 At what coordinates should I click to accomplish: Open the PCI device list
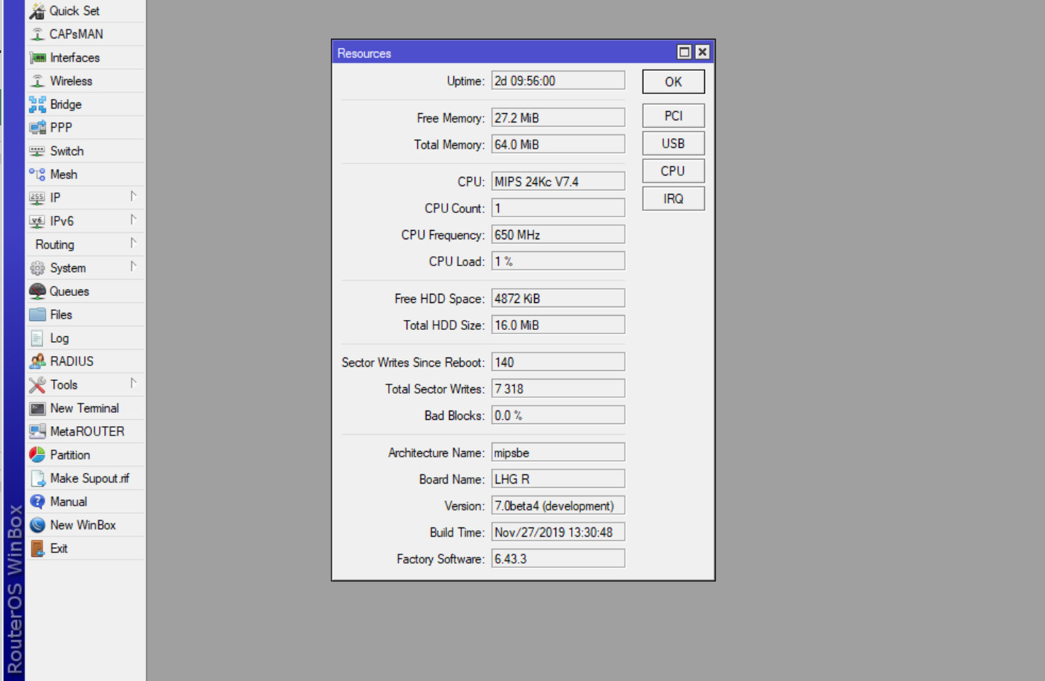[x=673, y=116]
